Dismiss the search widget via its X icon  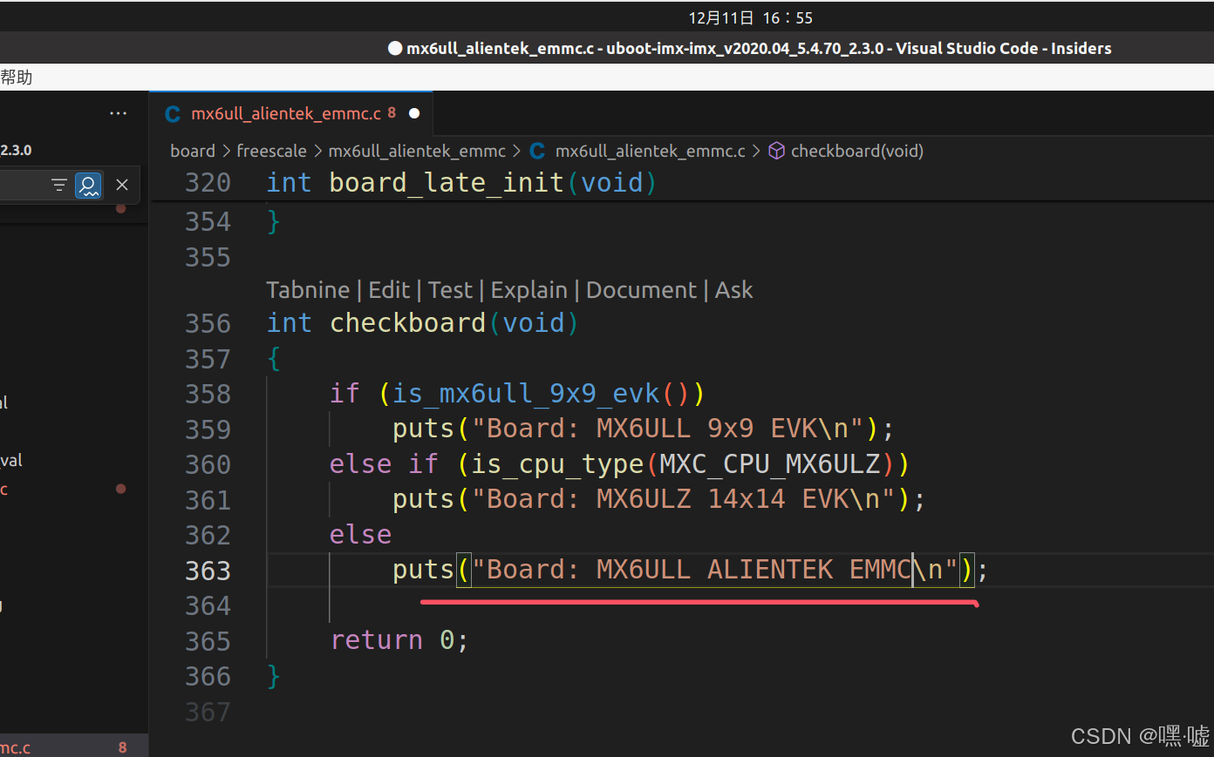click(x=121, y=185)
